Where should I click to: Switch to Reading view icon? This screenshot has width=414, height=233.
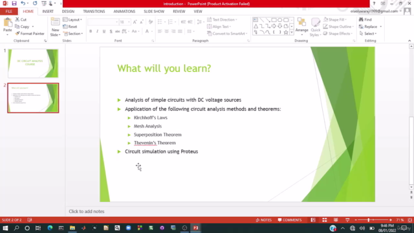[x=336, y=220]
